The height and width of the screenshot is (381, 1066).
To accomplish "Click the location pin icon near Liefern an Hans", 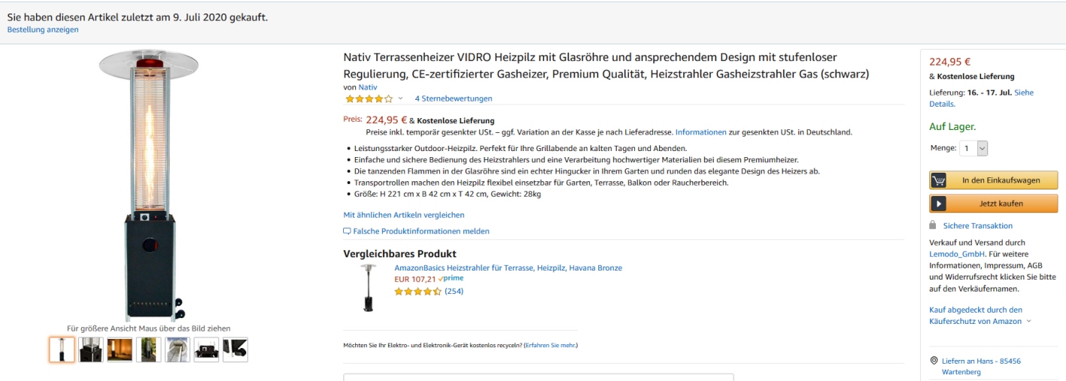I will [934, 361].
